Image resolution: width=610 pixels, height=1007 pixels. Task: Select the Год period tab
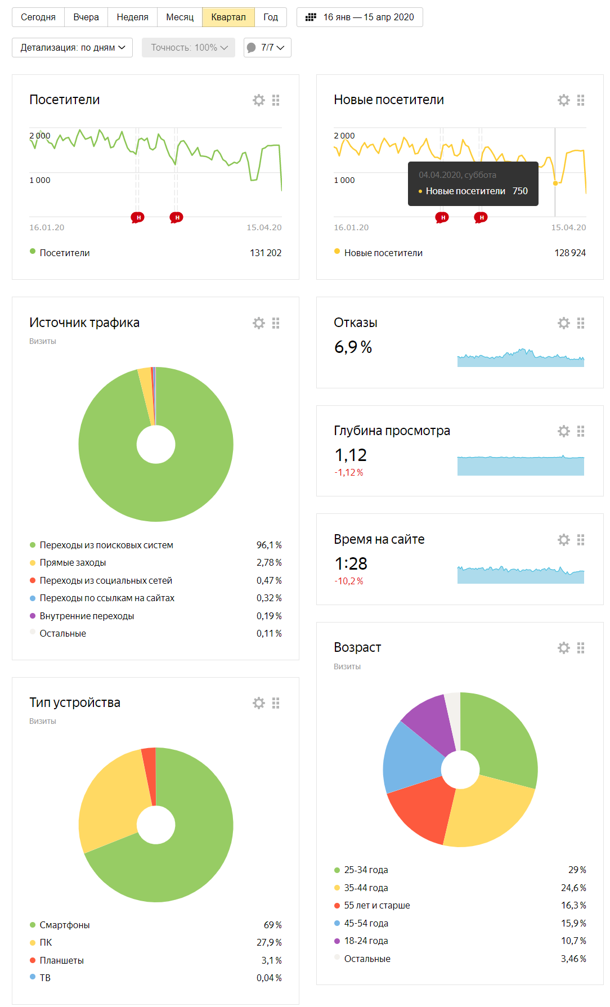coord(271,17)
